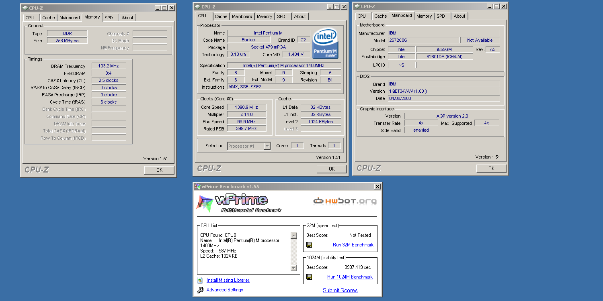The height and width of the screenshot is (301, 603).
Task: Click the FSB:DRAM ratio value 3:4
Action: pyautogui.click(x=109, y=73)
